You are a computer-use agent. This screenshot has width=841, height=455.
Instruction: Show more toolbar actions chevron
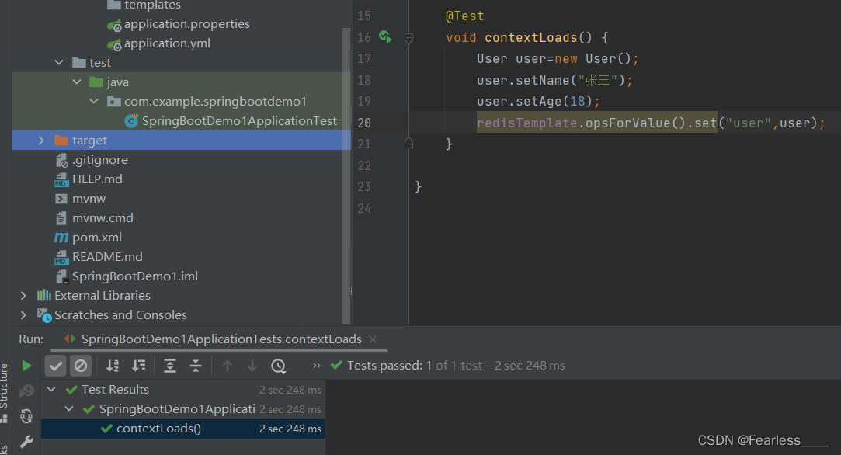317,366
